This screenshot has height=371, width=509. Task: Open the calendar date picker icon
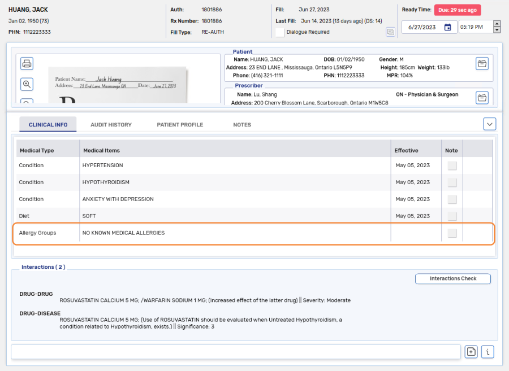click(447, 27)
